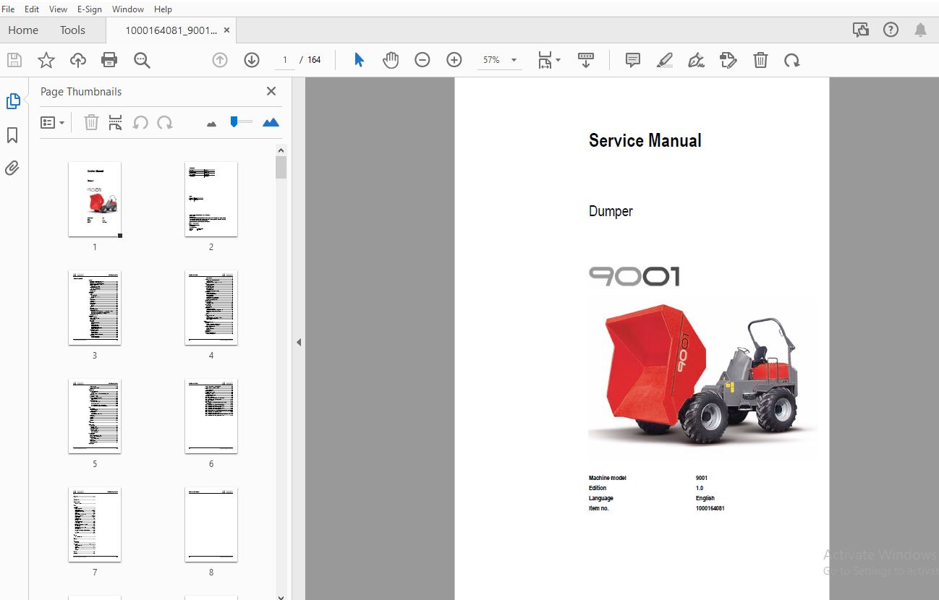Zoom out with minus button

(422, 60)
